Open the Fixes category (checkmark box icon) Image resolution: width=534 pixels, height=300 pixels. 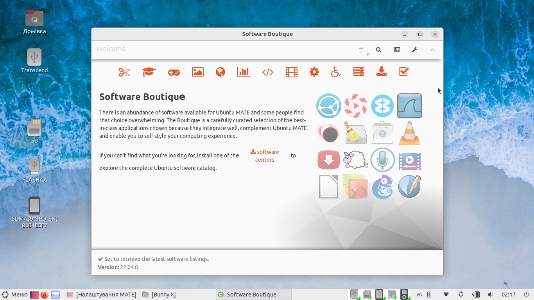[403, 71]
